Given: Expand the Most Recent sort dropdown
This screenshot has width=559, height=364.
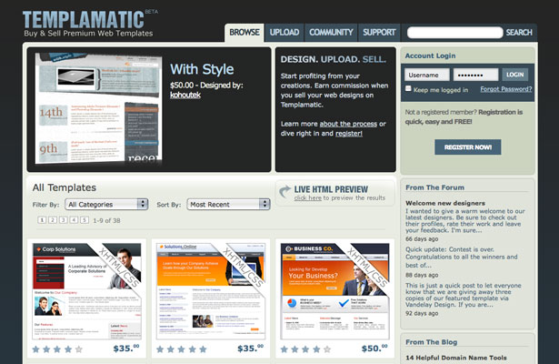Looking at the screenshot, I should (228, 204).
